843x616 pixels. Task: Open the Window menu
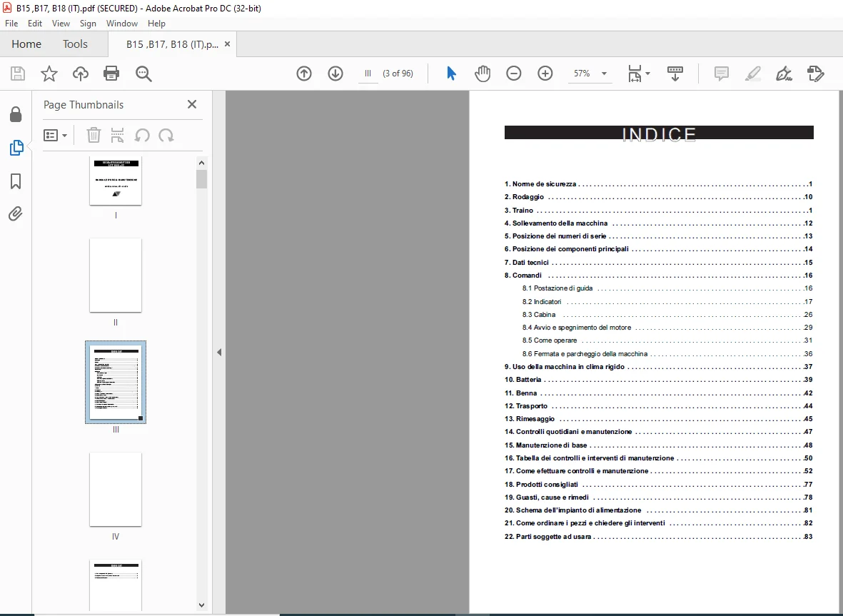(x=122, y=24)
